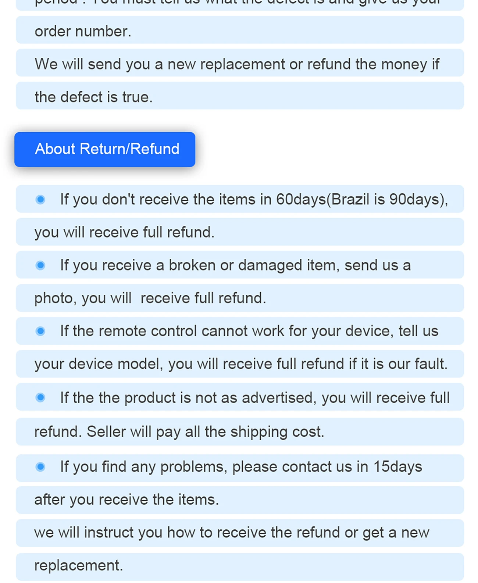Click the sentence mentioning Brazil is 90days
This screenshot has width=478, height=583.
point(254,200)
